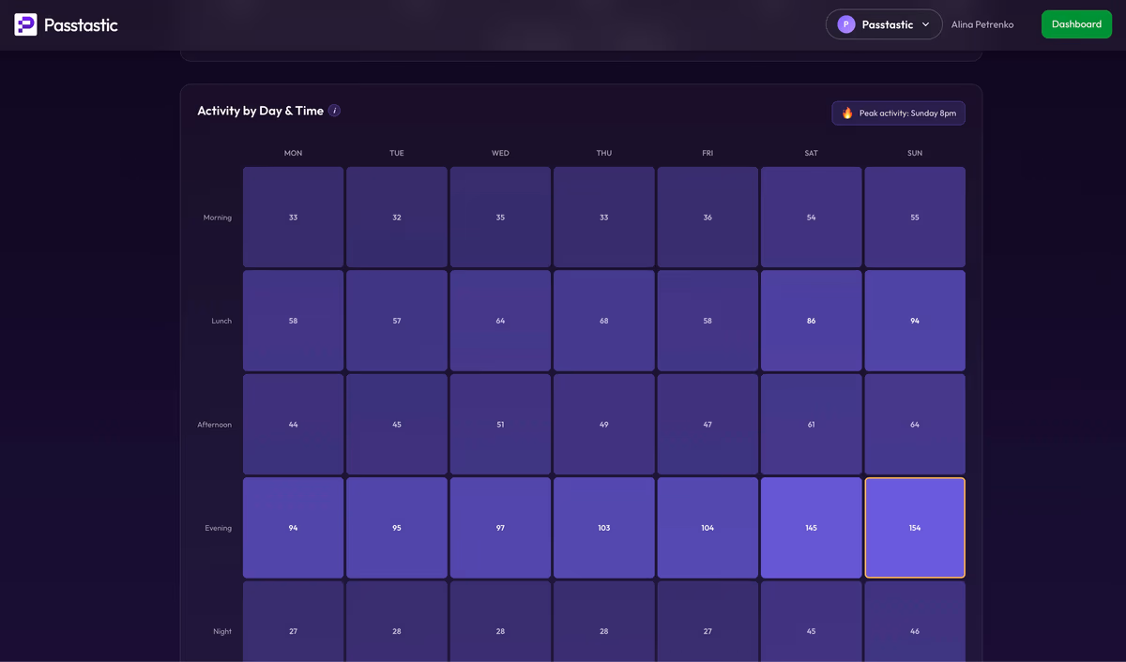The image size is (1126, 662).
Task: Select the Thursday Lunch cell showing 68
Action: [x=604, y=321]
